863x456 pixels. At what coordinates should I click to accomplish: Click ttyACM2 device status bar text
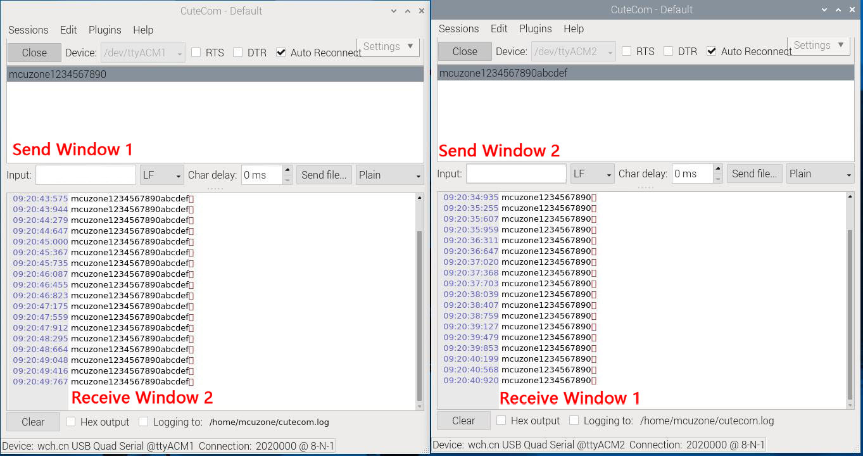pyautogui.click(x=598, y=445)
